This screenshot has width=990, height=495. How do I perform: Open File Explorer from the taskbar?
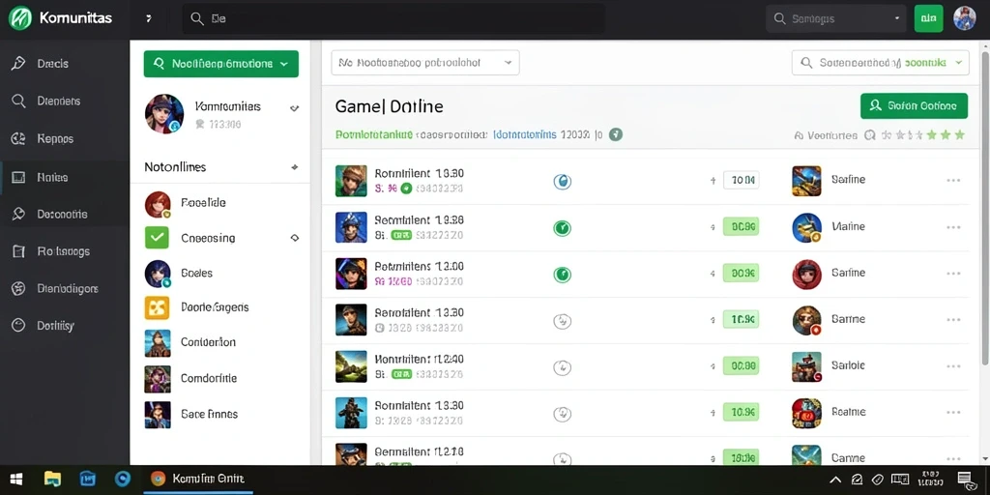tap(52, 480)
